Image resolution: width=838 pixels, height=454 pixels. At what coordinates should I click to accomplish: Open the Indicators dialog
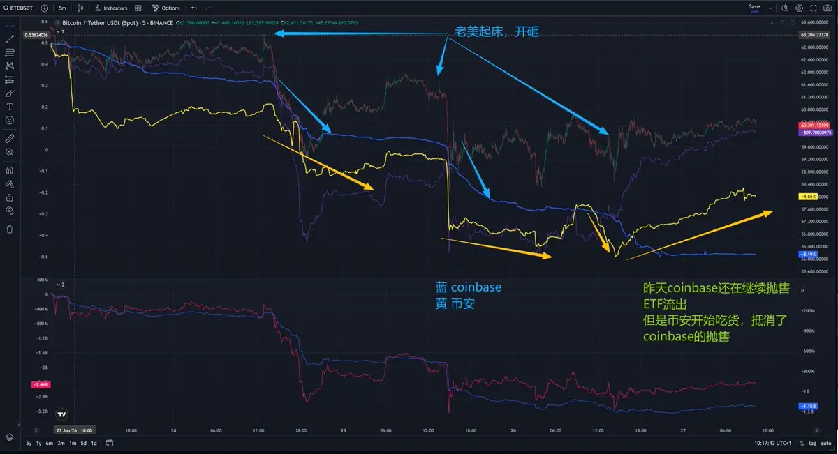(x=111, y=8)
